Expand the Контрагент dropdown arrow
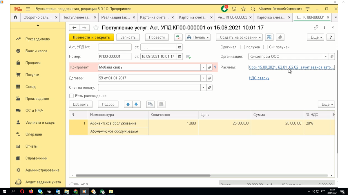The height and width of the screenshot is (195, 348). [203, 67]
